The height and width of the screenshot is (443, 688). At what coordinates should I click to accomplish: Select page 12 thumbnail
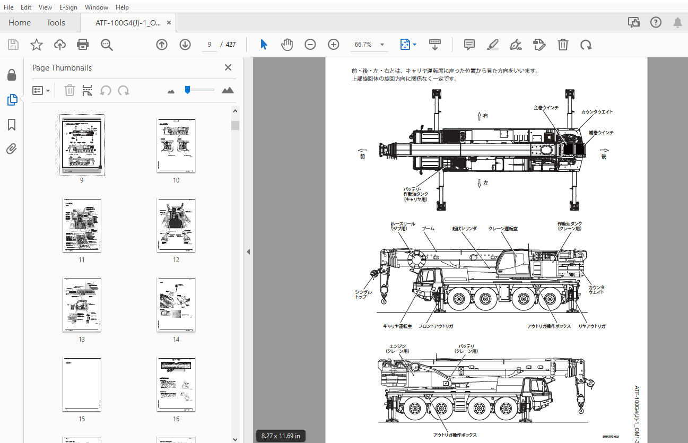(176, 224)
